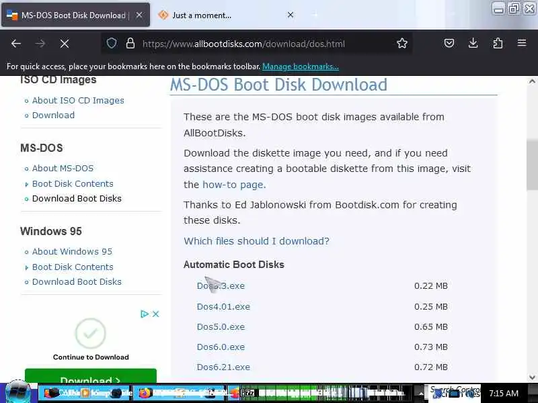Image resolution: width=538 pixels, height=403 pixels.
Task: Expand Windows 95 Boot Disk Contents
Action: 73,267
